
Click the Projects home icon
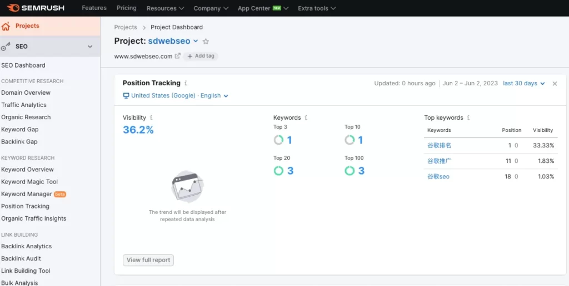[x=6, y=26]
